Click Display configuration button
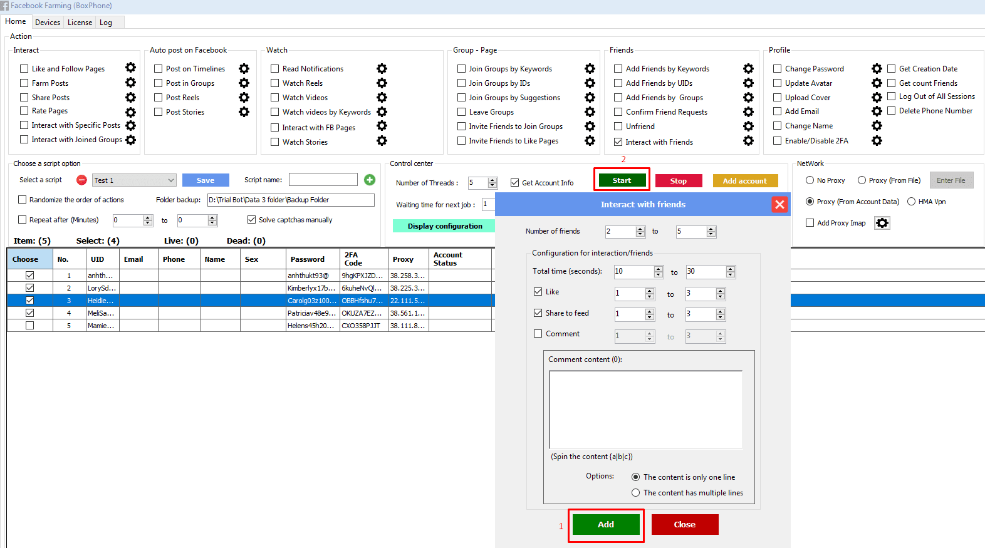This screenshot has width=985, height=548. pos(445,226)
